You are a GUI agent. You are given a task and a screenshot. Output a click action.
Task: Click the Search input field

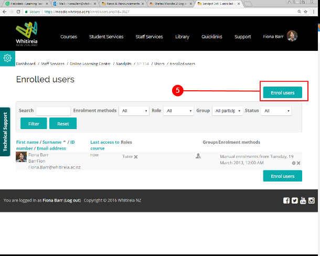click(54, 111)
